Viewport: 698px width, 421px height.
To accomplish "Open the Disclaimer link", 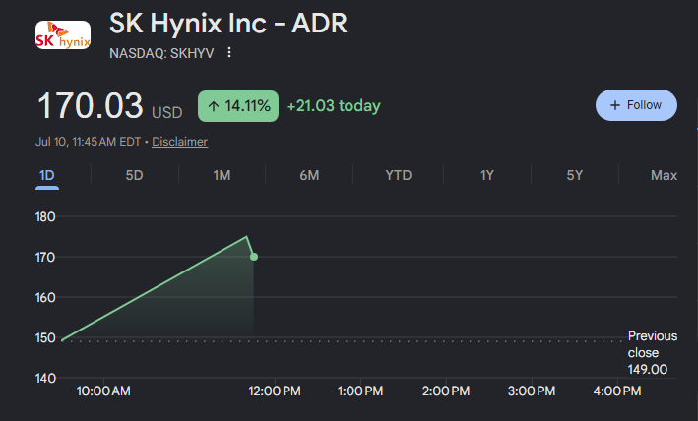I will [x=179, y=142].
